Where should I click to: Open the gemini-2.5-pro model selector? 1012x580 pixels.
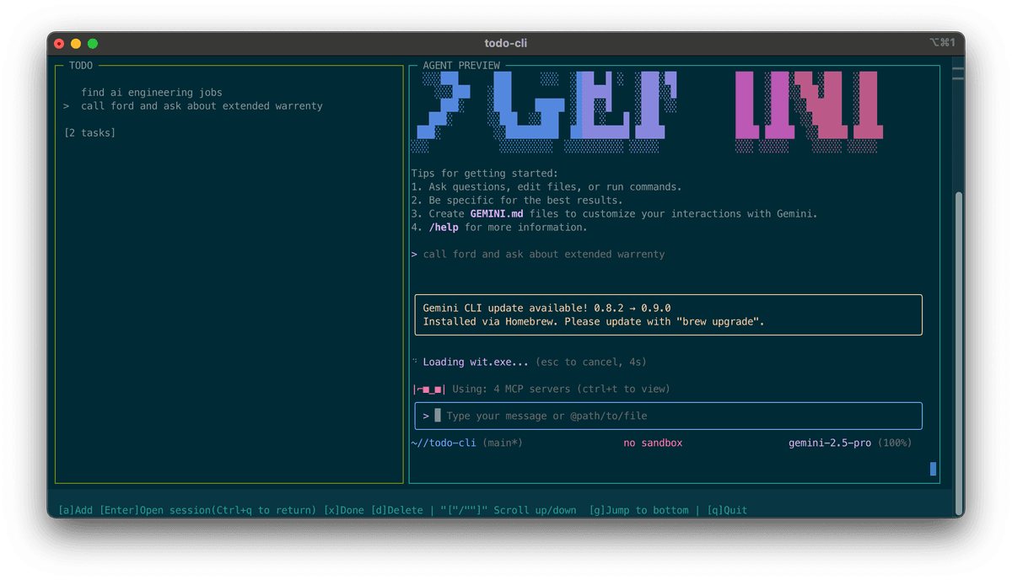(x=832, y=442)
